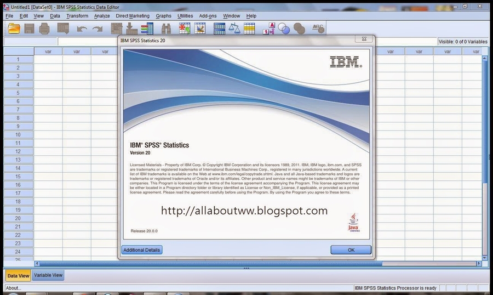Select the Data View tab
This screenshot has height=295, width=493.
18,276
